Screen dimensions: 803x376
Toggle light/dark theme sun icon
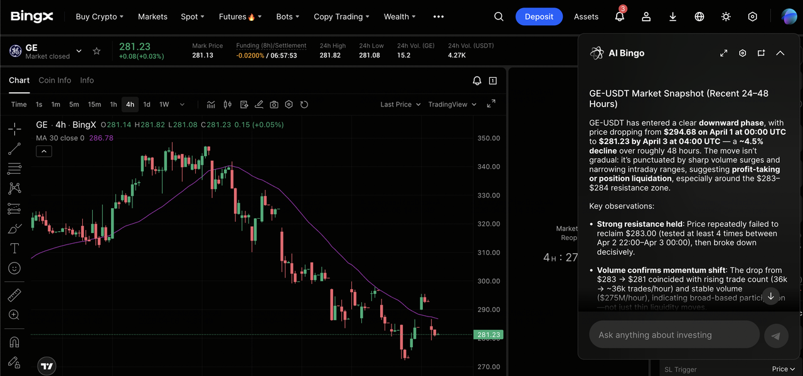[726, 17]
